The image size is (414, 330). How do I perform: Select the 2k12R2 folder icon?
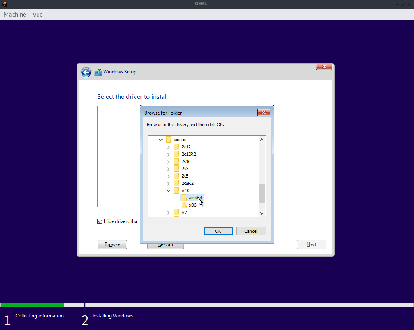click(176, 154)
